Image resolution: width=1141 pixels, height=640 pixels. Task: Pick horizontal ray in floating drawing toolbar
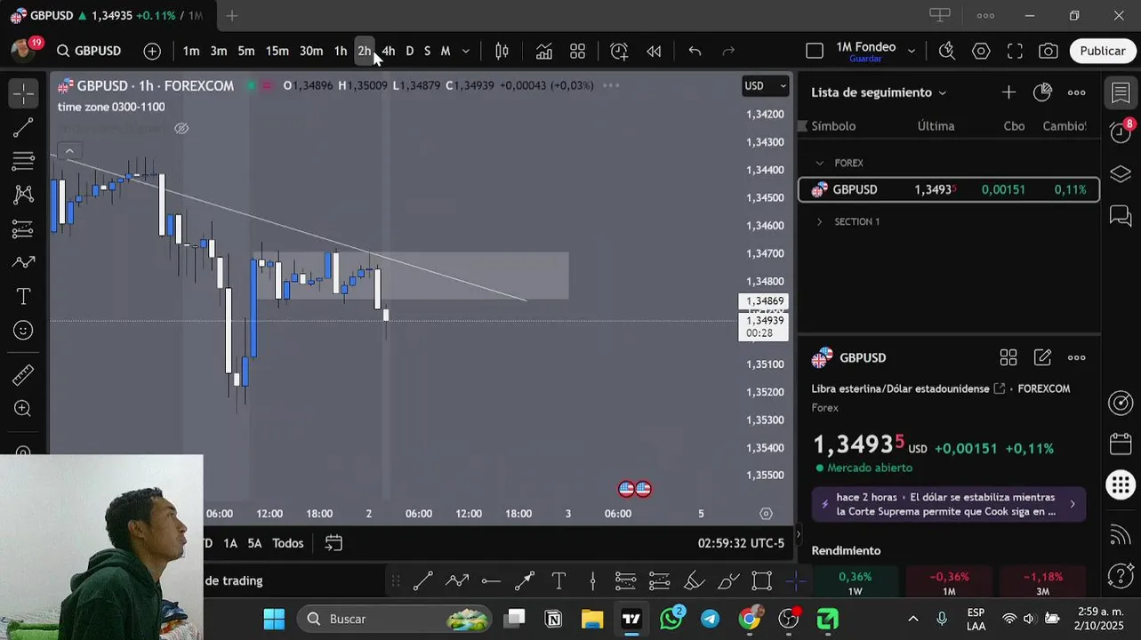pos(491,581)
